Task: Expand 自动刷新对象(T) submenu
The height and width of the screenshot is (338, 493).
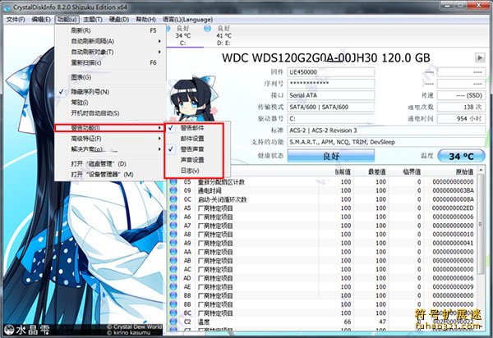Action: [x=110, y=52]
